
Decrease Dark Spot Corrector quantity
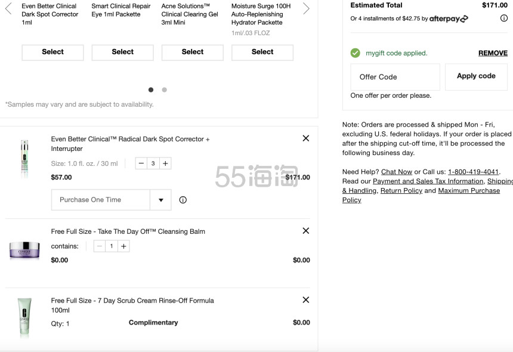[x=141, y=163]
